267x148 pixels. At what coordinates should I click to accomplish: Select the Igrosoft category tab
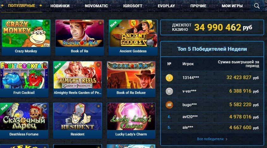(x=133, y=6)
